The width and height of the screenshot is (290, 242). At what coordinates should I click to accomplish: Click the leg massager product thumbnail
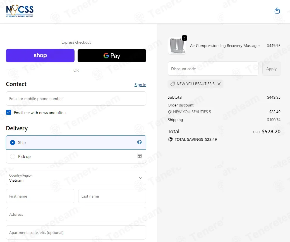click(x=177, y=46)
